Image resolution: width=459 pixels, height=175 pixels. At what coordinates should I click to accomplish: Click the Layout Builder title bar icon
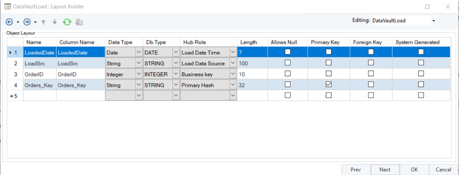7,7
